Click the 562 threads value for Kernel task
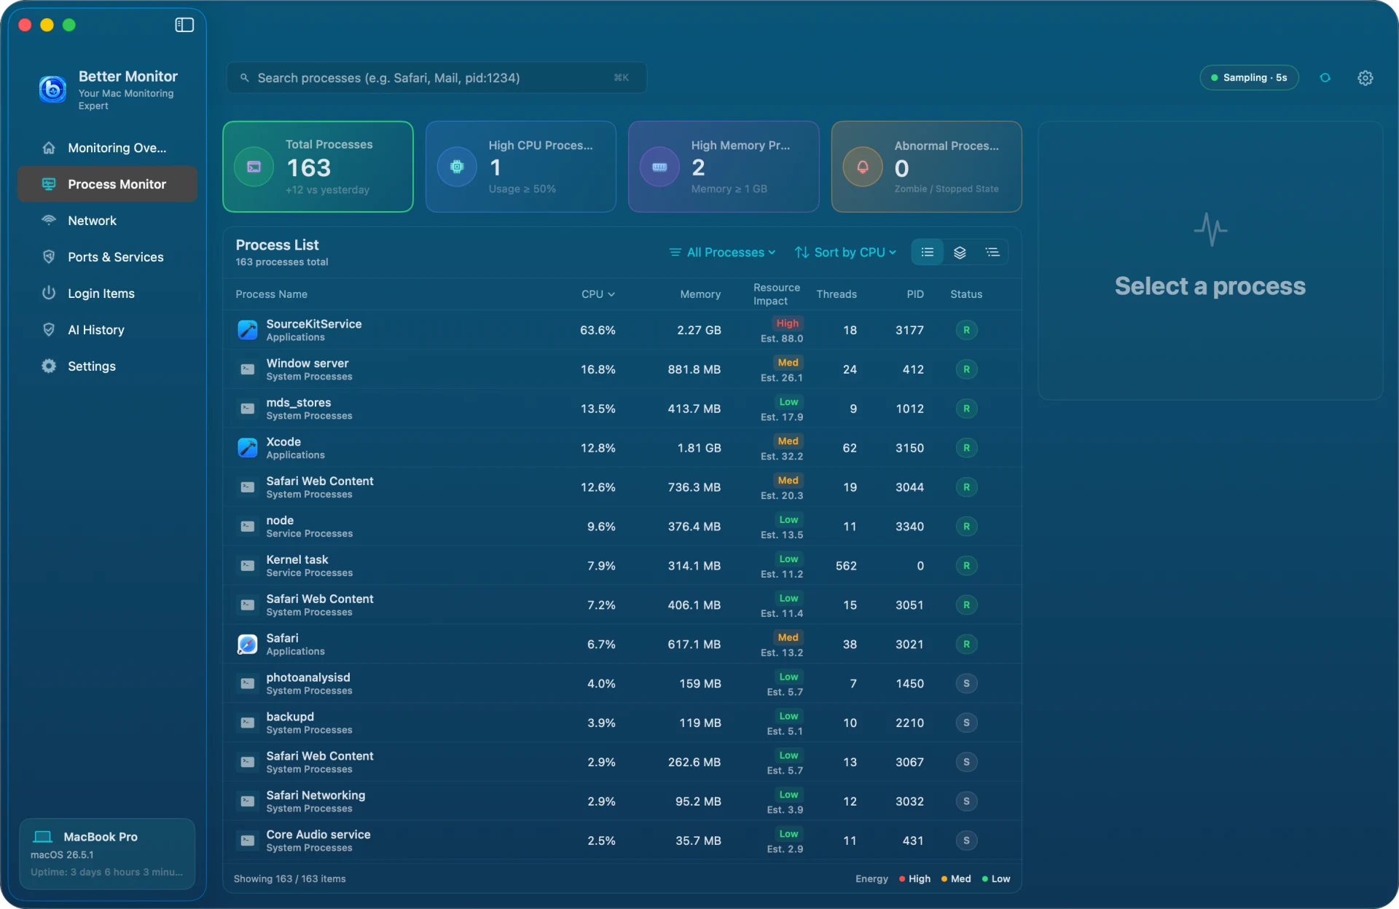The height and width of the screenshot is (909, 1399). point(846,566)
